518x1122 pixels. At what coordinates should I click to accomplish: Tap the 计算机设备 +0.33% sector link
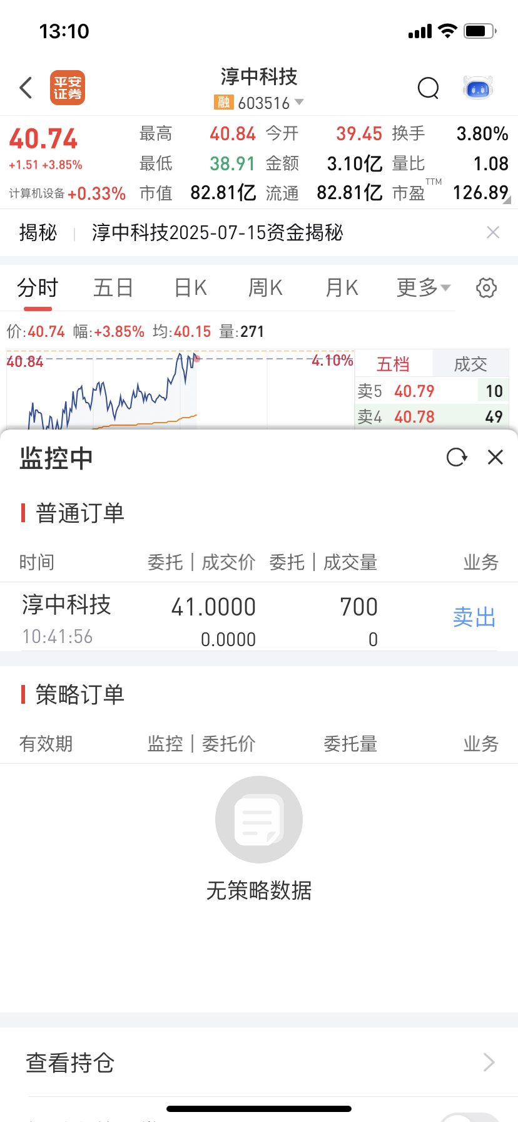tap(68, 193)
